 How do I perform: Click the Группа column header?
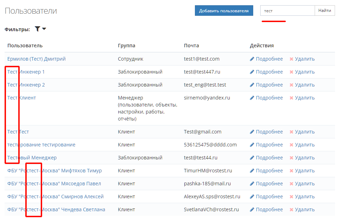pos(126,46)
